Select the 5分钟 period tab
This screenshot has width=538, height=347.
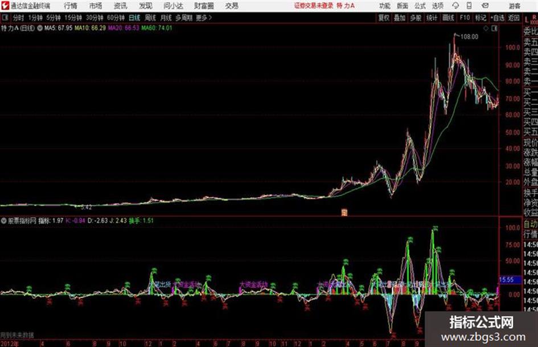click(x=54, y=18)
